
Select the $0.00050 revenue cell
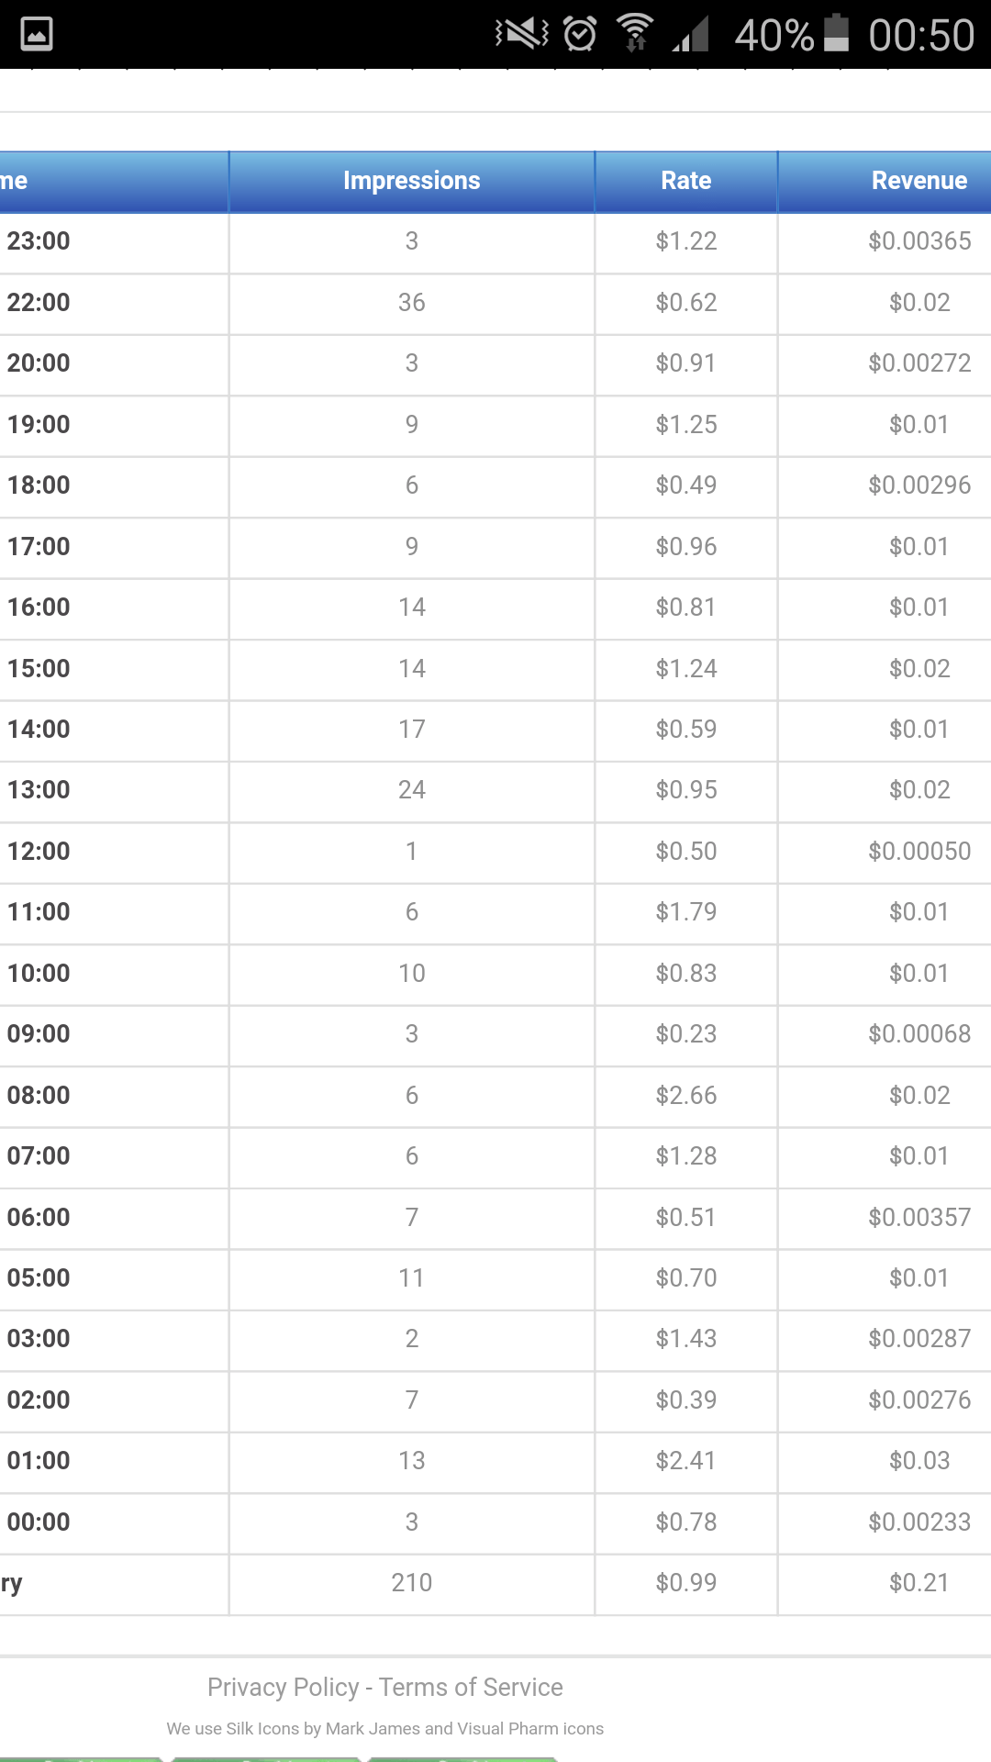pyautogui.click(x=919, y=851)
